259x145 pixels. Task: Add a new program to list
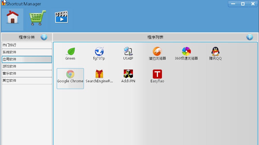250,37
